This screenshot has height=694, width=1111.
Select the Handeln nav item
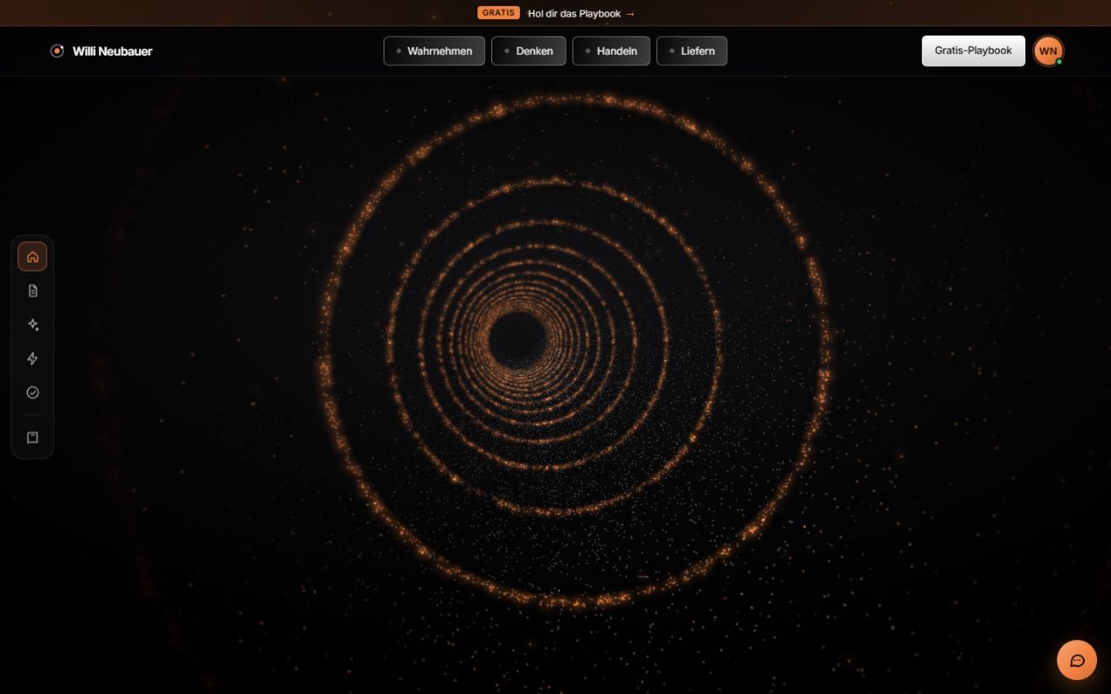point(611,51)
